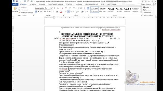This screenshot has width=163, height=91.
Task: Justify text in the paragraph group
Action: tap(74, 12)
